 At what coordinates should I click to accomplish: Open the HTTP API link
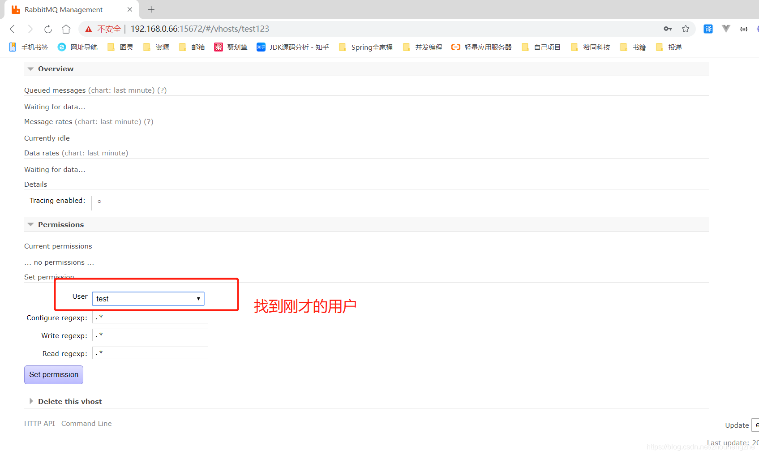coord(39,423)
